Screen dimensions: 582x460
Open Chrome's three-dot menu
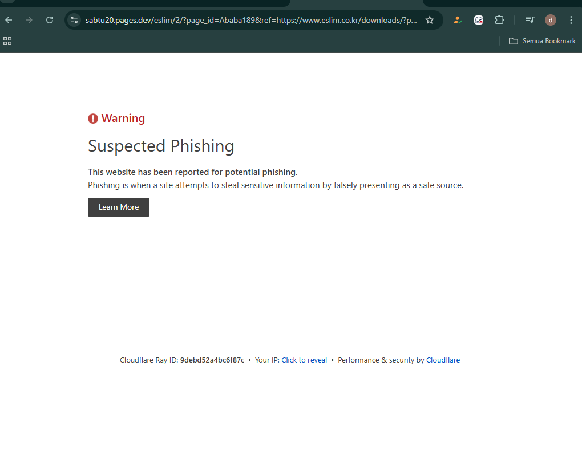(x=571, y=20)
